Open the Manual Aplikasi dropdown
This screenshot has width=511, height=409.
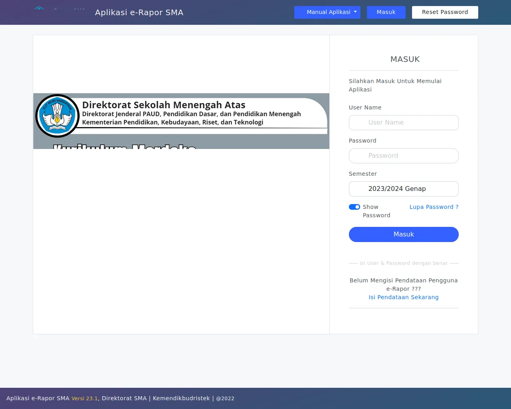click(x=327, y=12)
